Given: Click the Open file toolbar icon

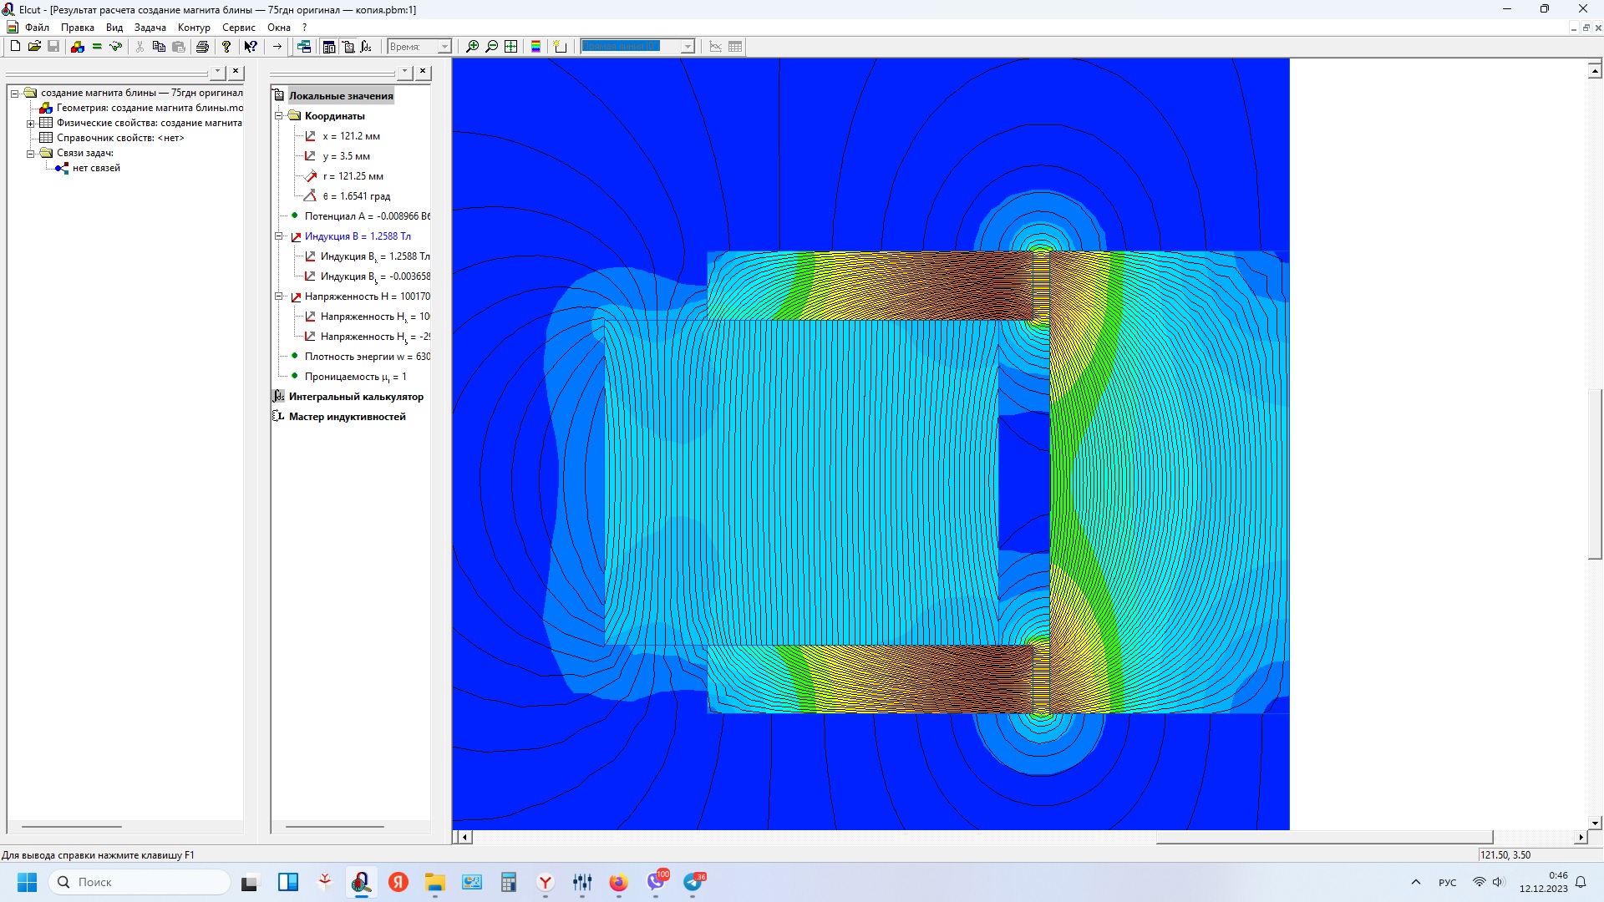Looking at the screenshot, I should 34,47.
